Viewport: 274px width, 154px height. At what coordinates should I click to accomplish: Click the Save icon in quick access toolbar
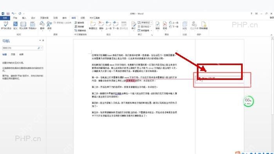8,14
